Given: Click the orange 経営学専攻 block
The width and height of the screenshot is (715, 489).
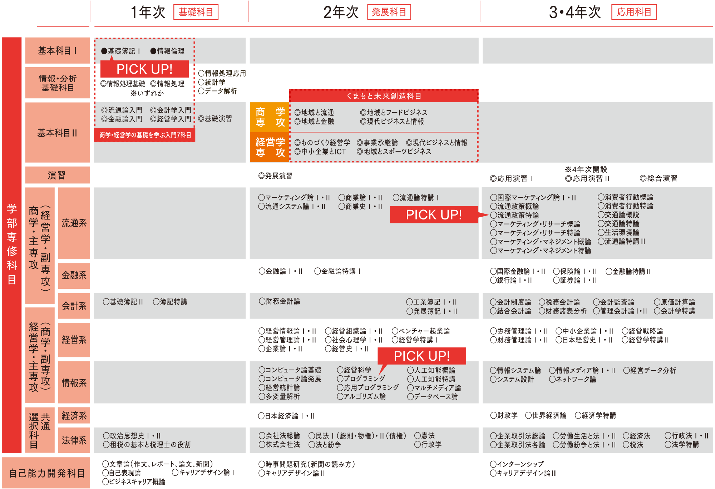Looking at the screenshot, I should [x=270, y=147].
